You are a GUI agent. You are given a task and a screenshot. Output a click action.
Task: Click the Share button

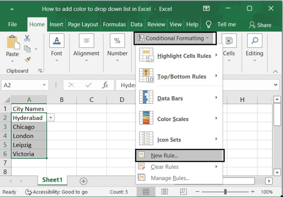260,25
